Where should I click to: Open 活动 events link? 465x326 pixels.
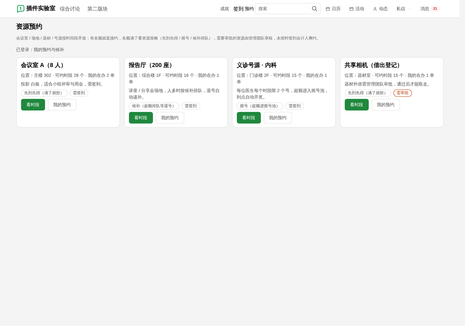coord(357,9)
